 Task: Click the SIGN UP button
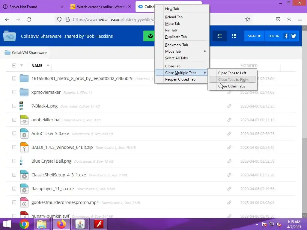(x=254, y=36)
